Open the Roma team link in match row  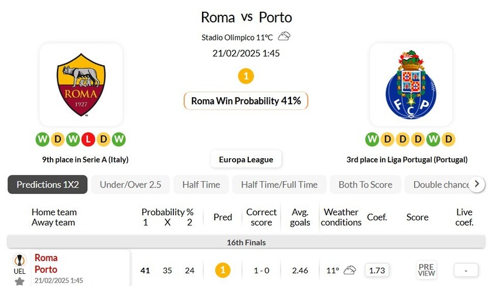(x=46, y=258)
